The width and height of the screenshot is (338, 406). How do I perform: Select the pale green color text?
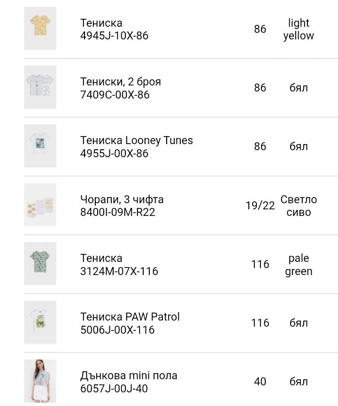pyautogui.click(x=299, y=265)
